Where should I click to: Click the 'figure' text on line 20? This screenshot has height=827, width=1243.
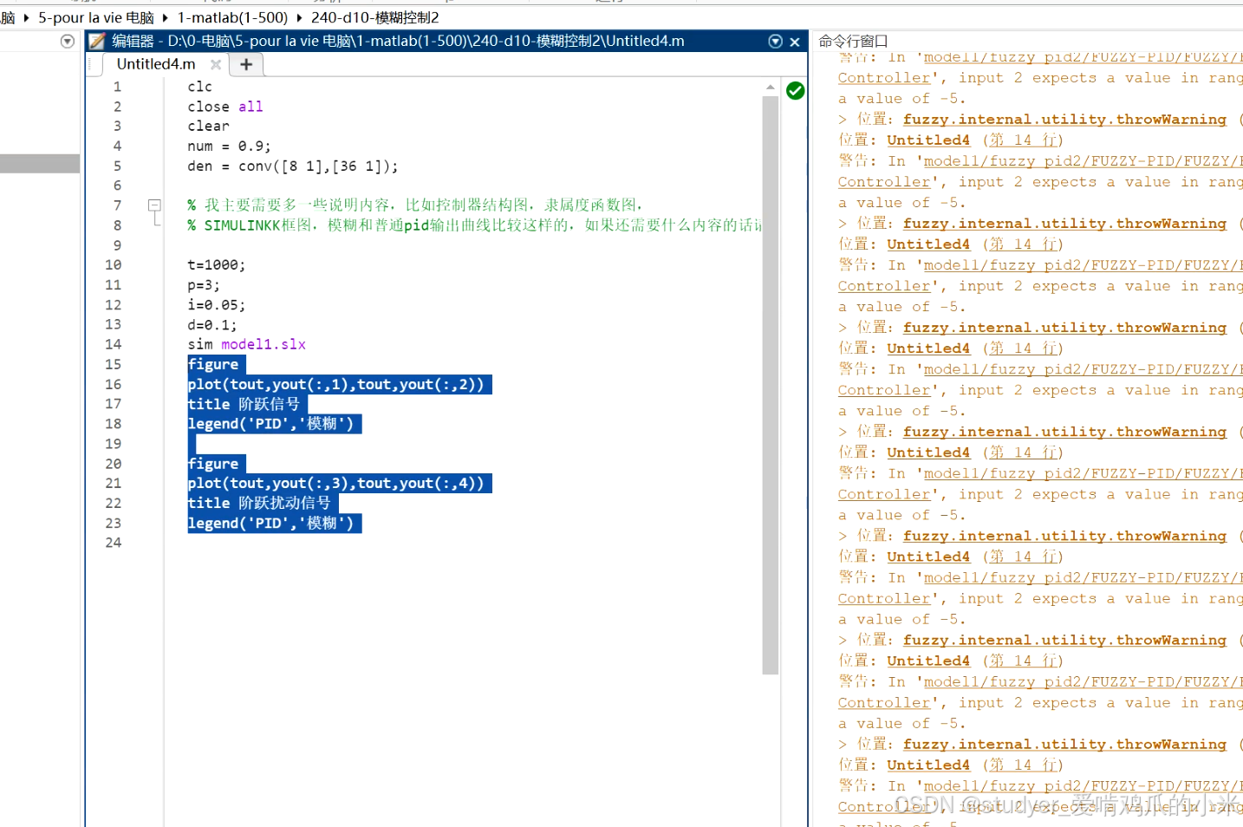tap(213, 464)
